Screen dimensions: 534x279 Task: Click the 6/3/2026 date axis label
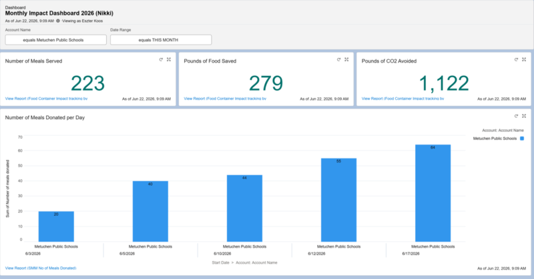click(33, 254)
